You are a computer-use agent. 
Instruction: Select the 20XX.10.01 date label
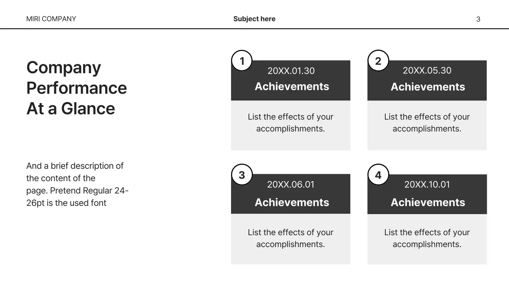427,184
